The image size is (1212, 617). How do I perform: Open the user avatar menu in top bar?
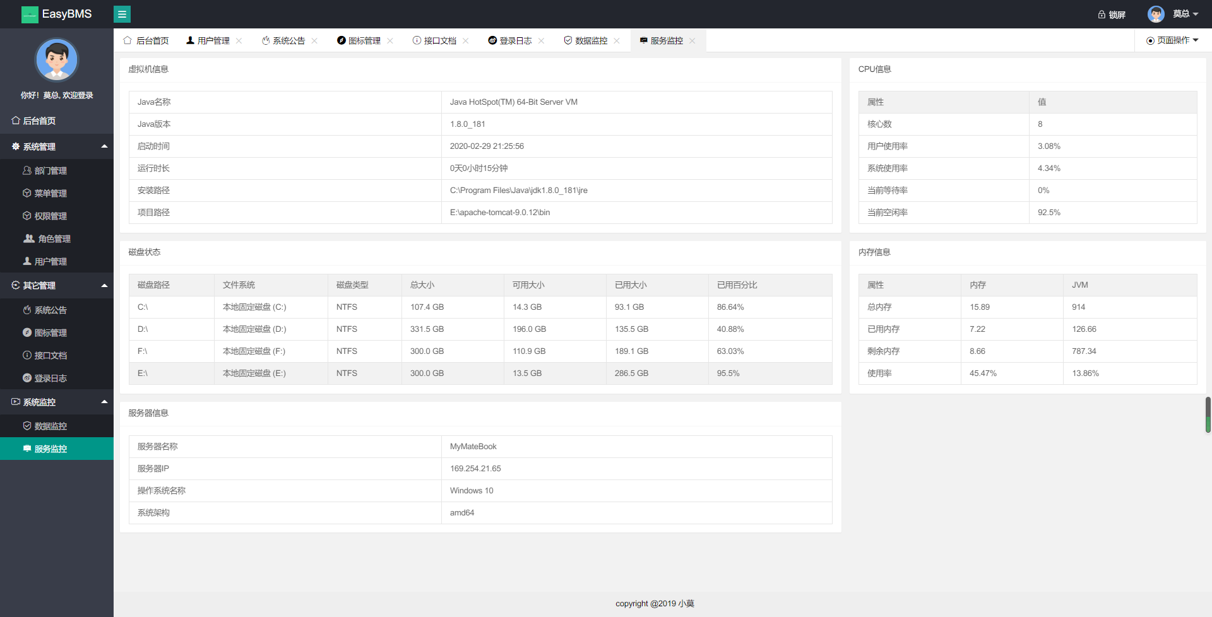(x=1156, y=14)
